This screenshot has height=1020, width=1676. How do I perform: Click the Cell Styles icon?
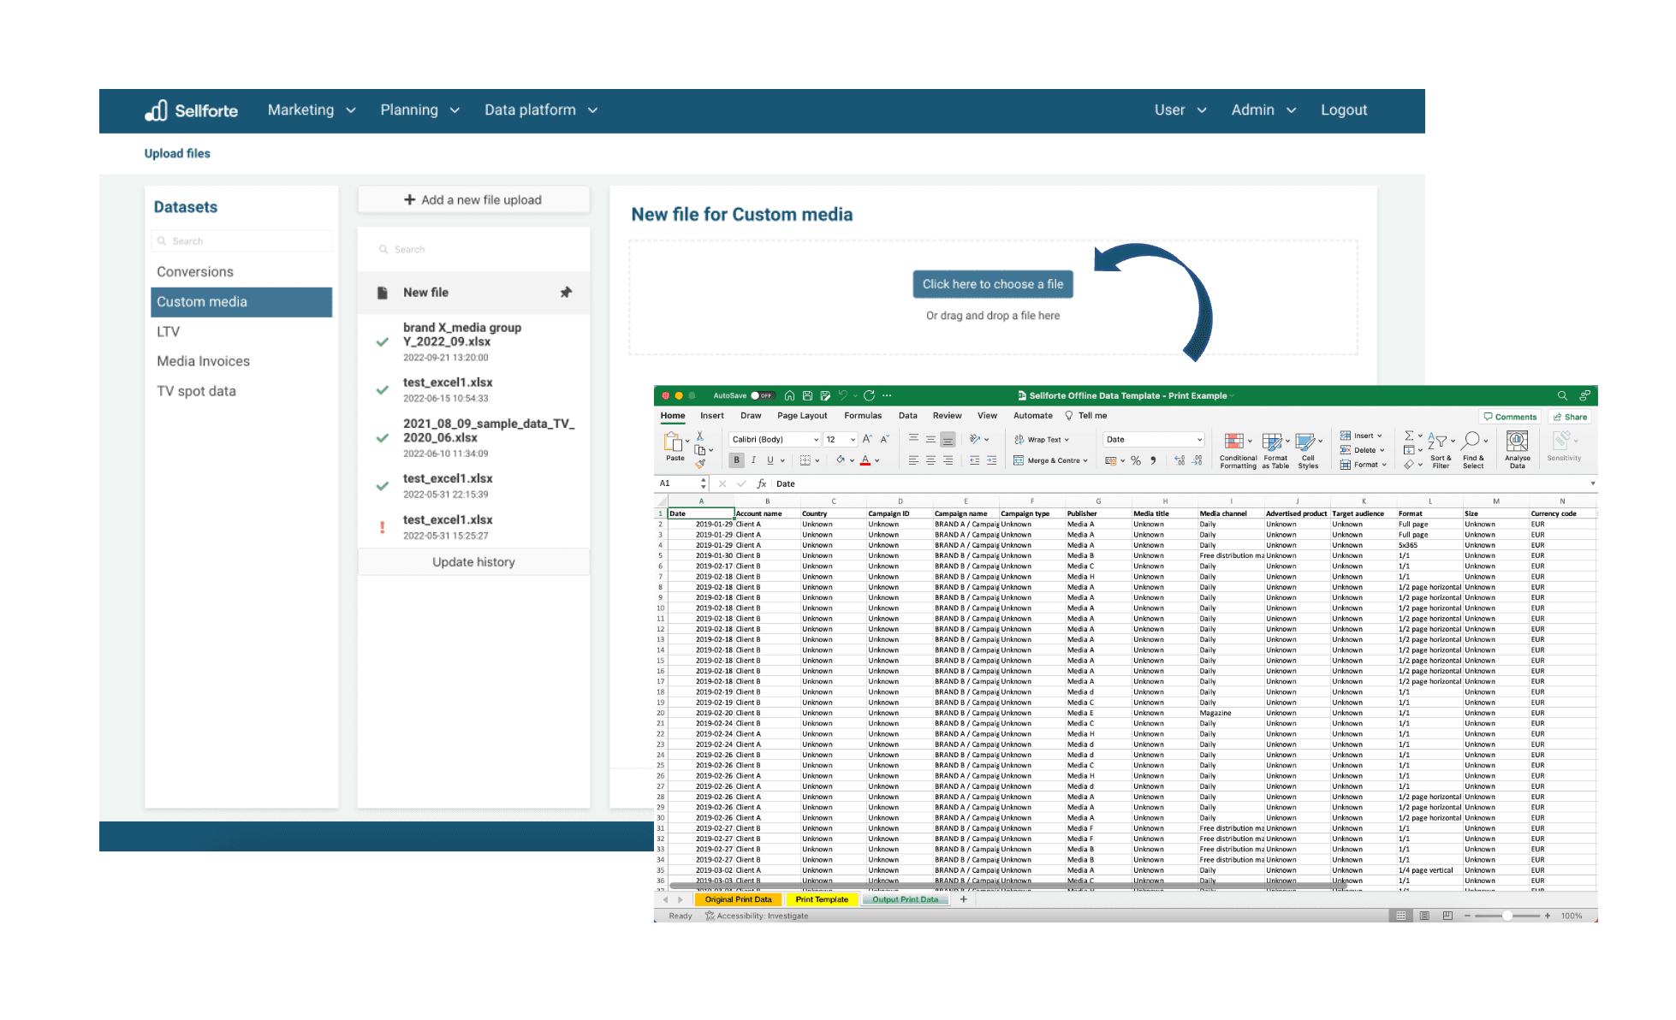[x=1305, y=442]
